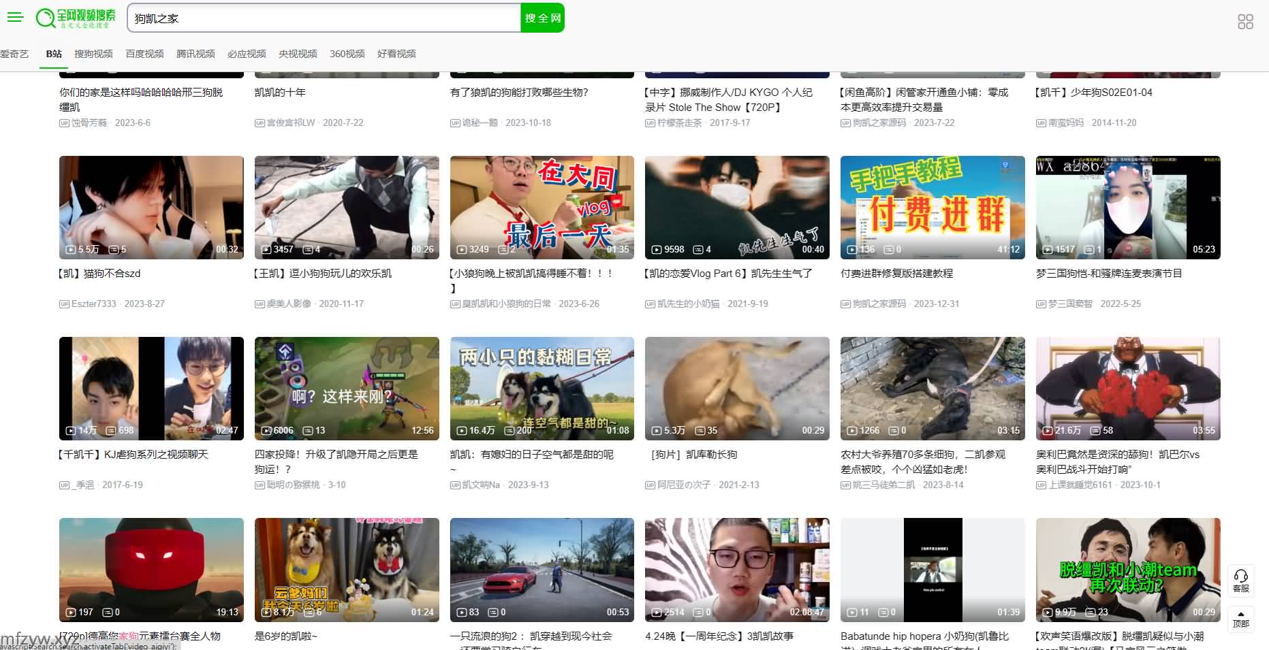Click the back-to-top arrow button
The width and height of the screenshot is (1269, 650).
click(x=1240, y=618)
